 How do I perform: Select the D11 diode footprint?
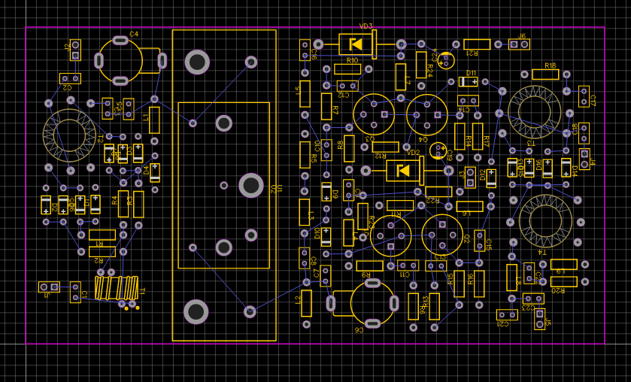point(468,81)
